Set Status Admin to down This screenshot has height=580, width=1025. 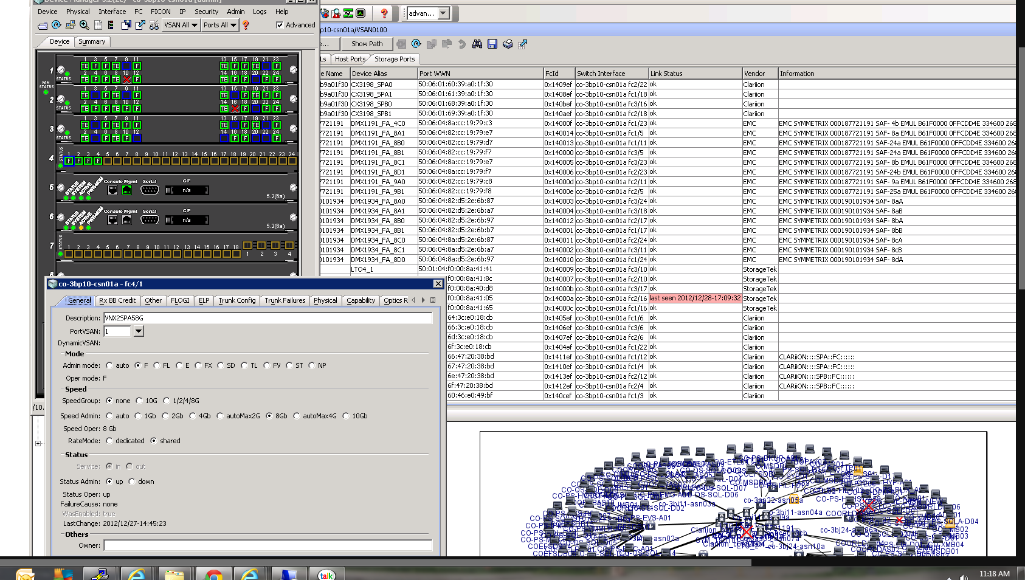point(132,482)
